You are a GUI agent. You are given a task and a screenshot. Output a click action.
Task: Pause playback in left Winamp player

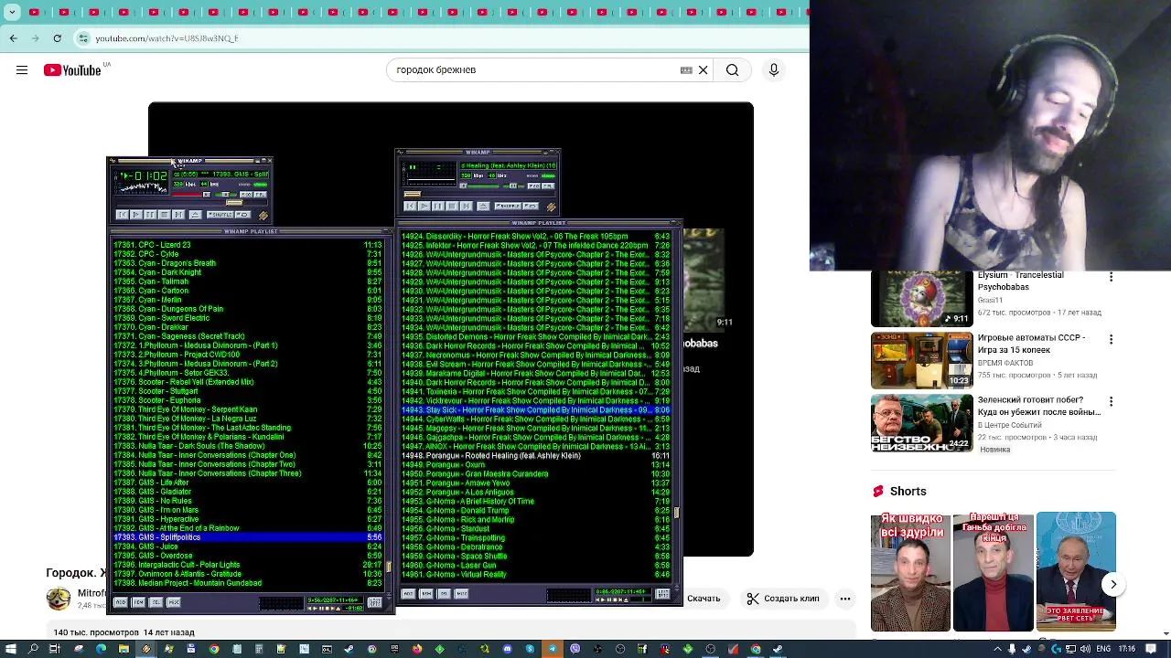click(x=150, y=215)
